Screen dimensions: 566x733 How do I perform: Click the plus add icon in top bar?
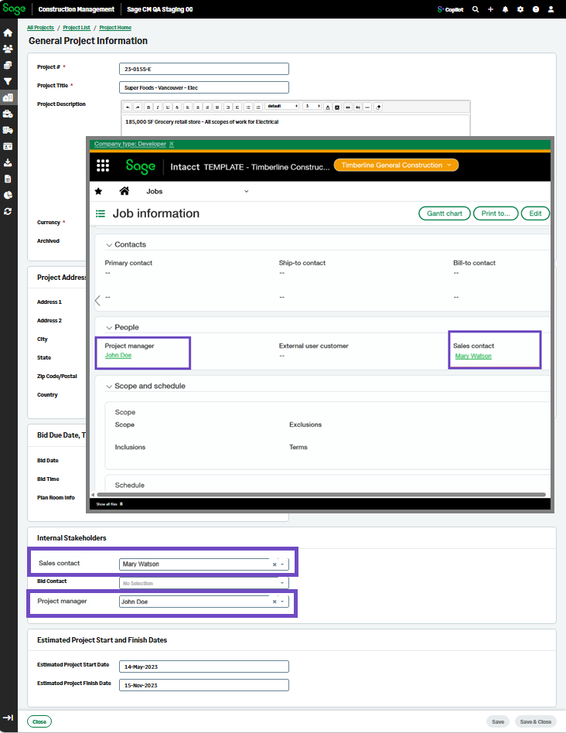click(x=490, y=9)
